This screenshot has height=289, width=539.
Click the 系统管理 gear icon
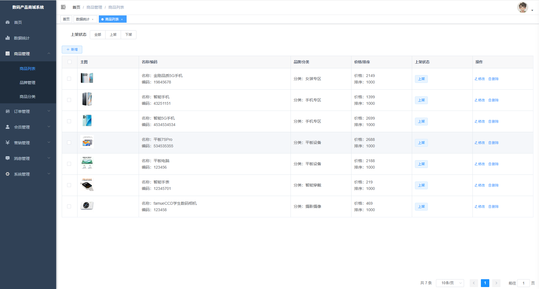[8, 174]
